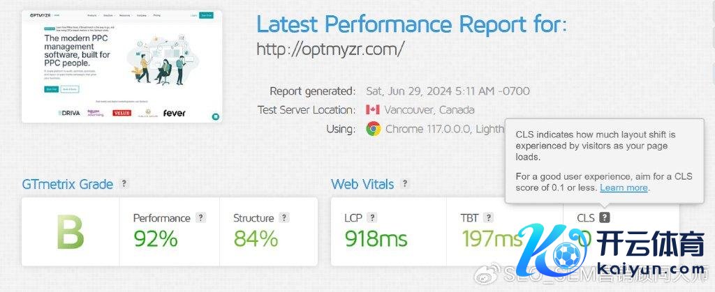Click the 918ms LCP value
This screenshot has height=292, width=715.
tap(376, 238)
